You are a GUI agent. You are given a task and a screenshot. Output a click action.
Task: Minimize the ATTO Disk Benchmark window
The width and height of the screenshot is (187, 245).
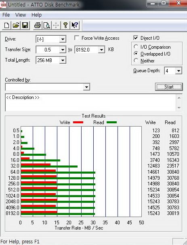[x=153, y=3]
